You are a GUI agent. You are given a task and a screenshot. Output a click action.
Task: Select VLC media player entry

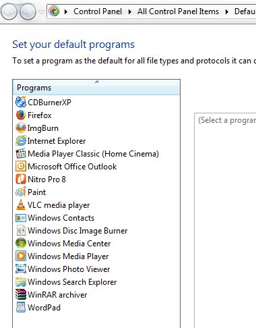click(x=59, y=205)
